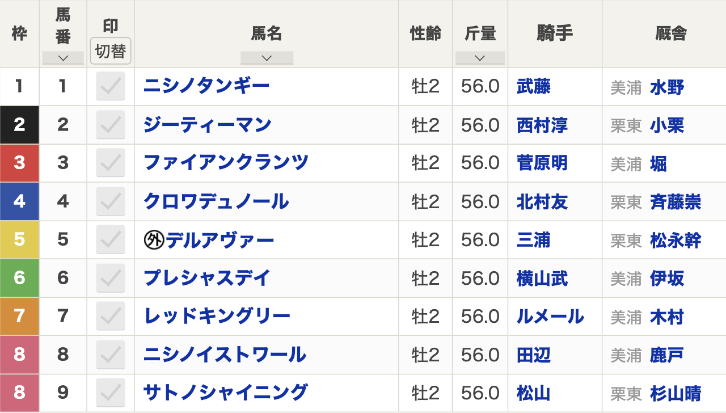
Task: Click the red frame 3 color cell
Action: click(x=19, y=163)
